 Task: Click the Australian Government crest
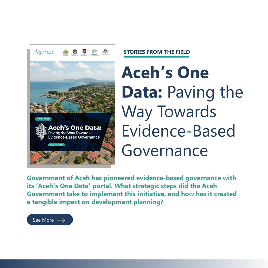[x=105, y=51]
